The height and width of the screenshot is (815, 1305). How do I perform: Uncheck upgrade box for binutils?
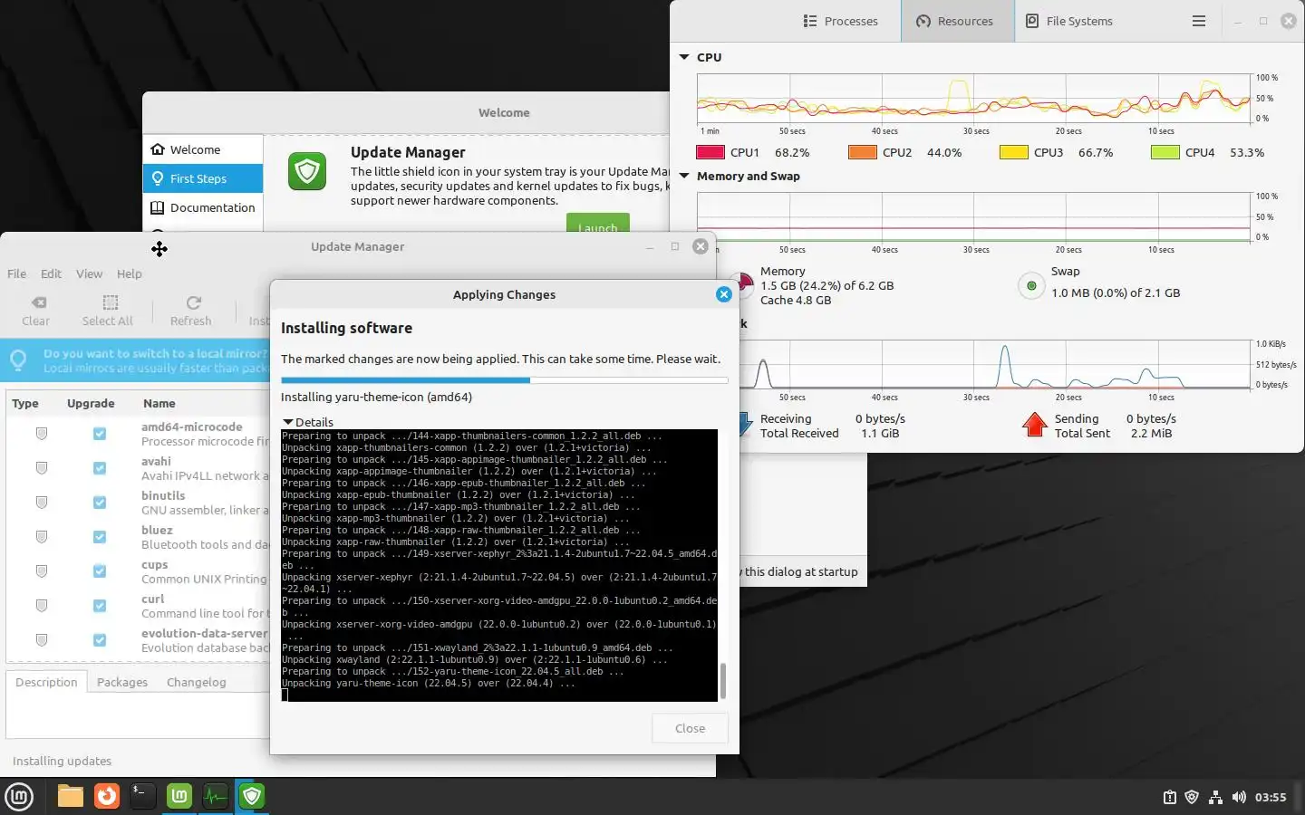100,503
